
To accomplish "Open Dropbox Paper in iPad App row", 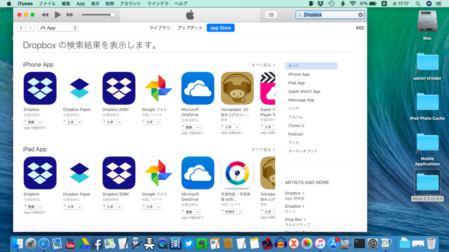I will (x=79, y=173).
